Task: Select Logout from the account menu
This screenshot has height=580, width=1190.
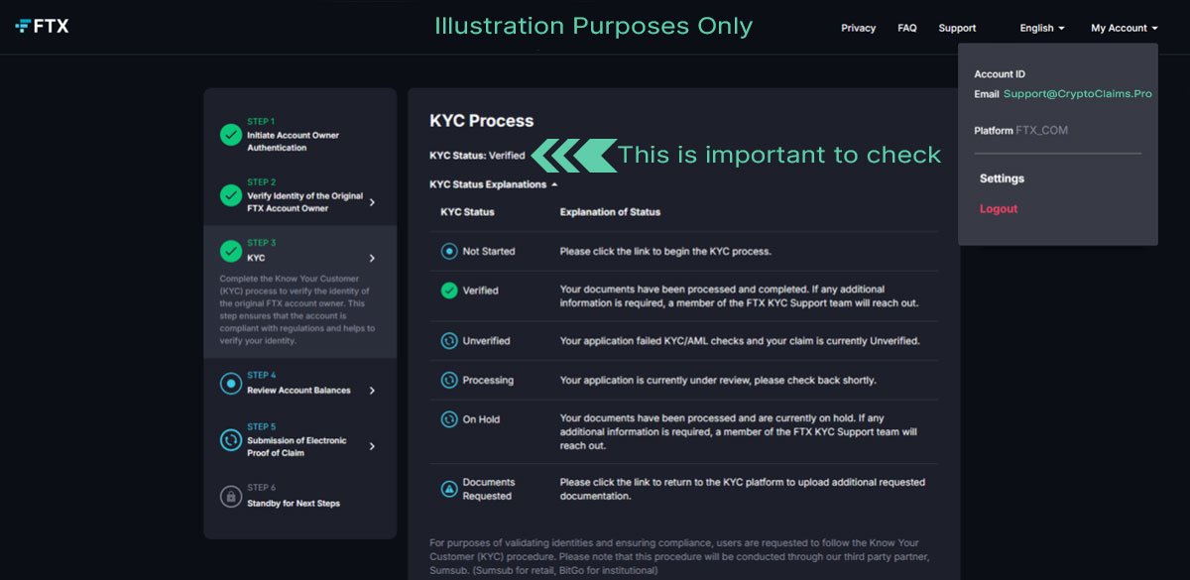Action: pyautogui.click(x=999, y=209)
